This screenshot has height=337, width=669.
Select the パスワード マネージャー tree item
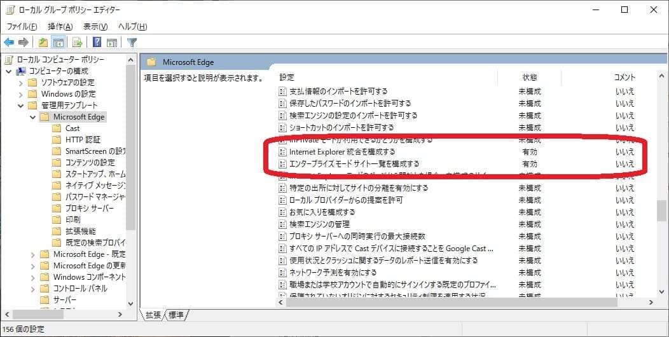95,196
